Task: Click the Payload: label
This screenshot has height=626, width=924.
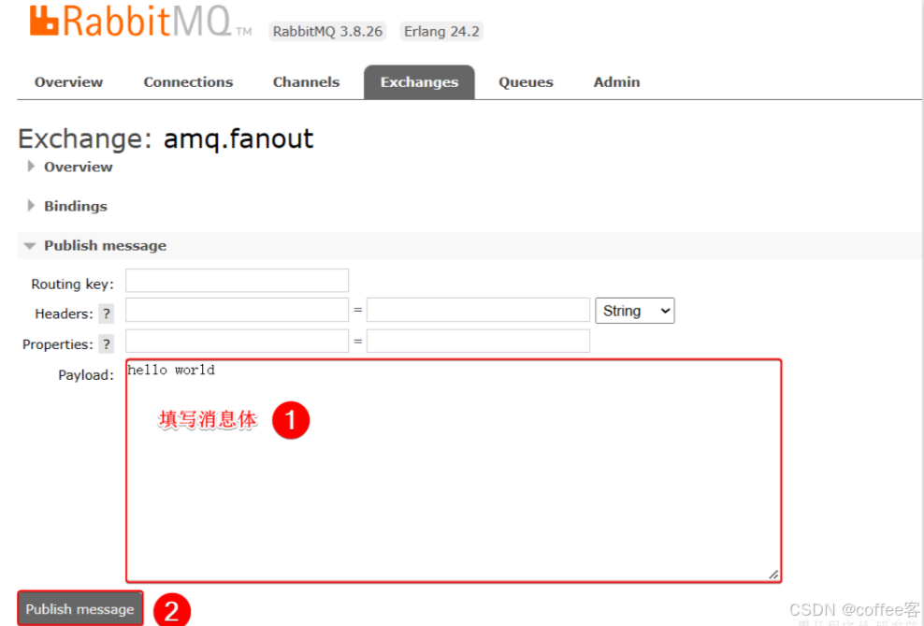Action: 86,375
